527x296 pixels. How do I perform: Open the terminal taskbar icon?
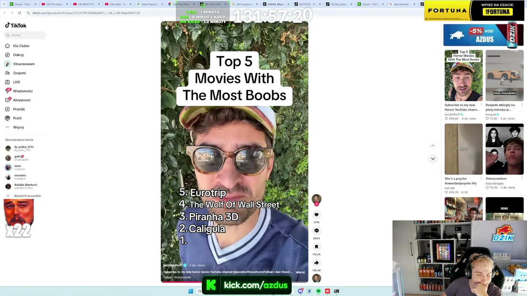[x=336, y=291]
